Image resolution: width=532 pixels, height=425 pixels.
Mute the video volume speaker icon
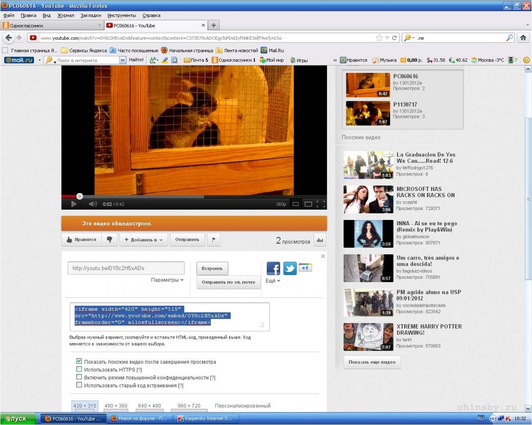point(93,204)
